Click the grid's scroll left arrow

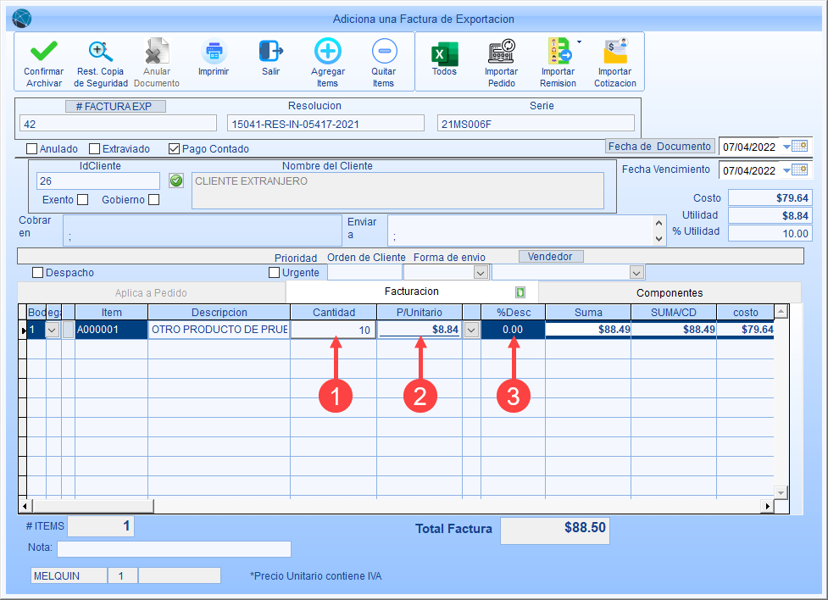25,506
